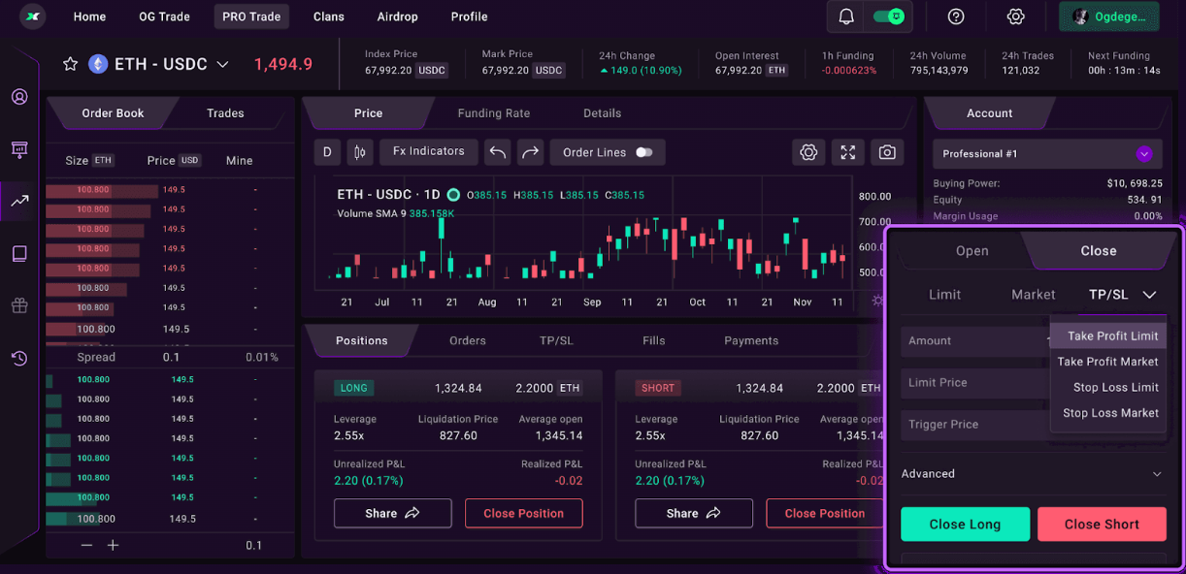Open settings gear in top navigation

point(1015,16)
